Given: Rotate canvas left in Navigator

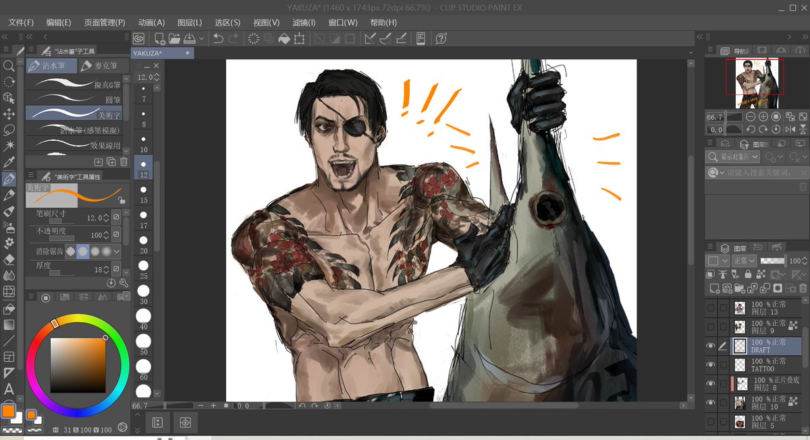Looking at the screenshot, I should (x=751, y=129).
